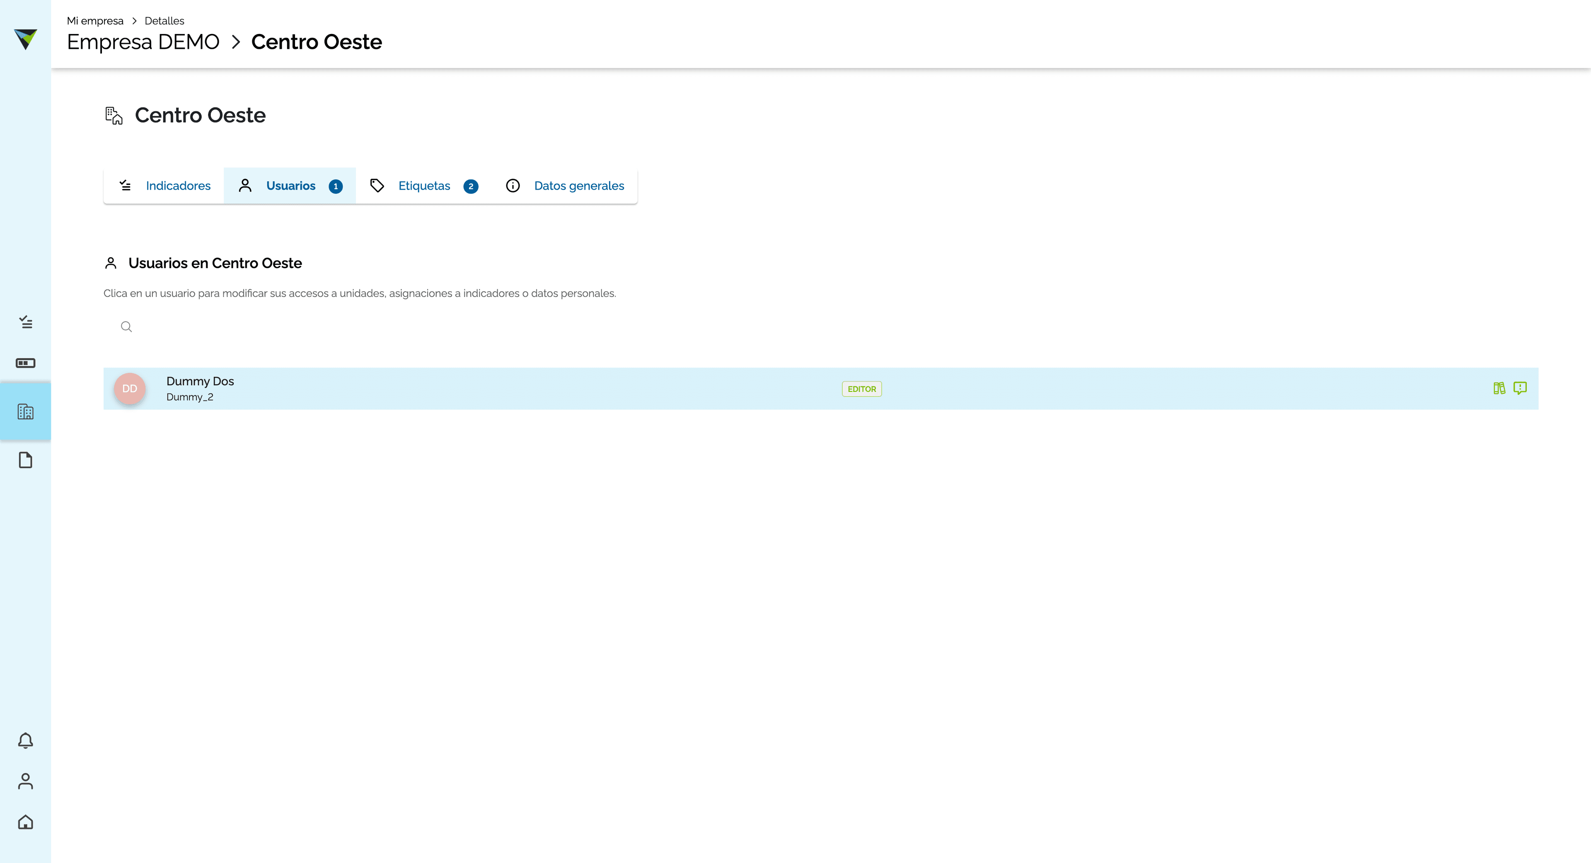This screenshot has width=1591, height=863.
Task: Click the alert message icon on Dummy Dos row
Action: click(1520, 388)
